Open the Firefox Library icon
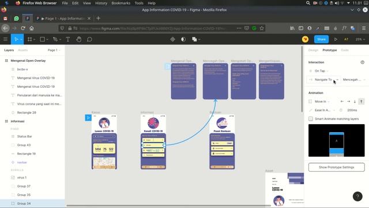This screenshot has width=369, height=208. click(292, 28)
